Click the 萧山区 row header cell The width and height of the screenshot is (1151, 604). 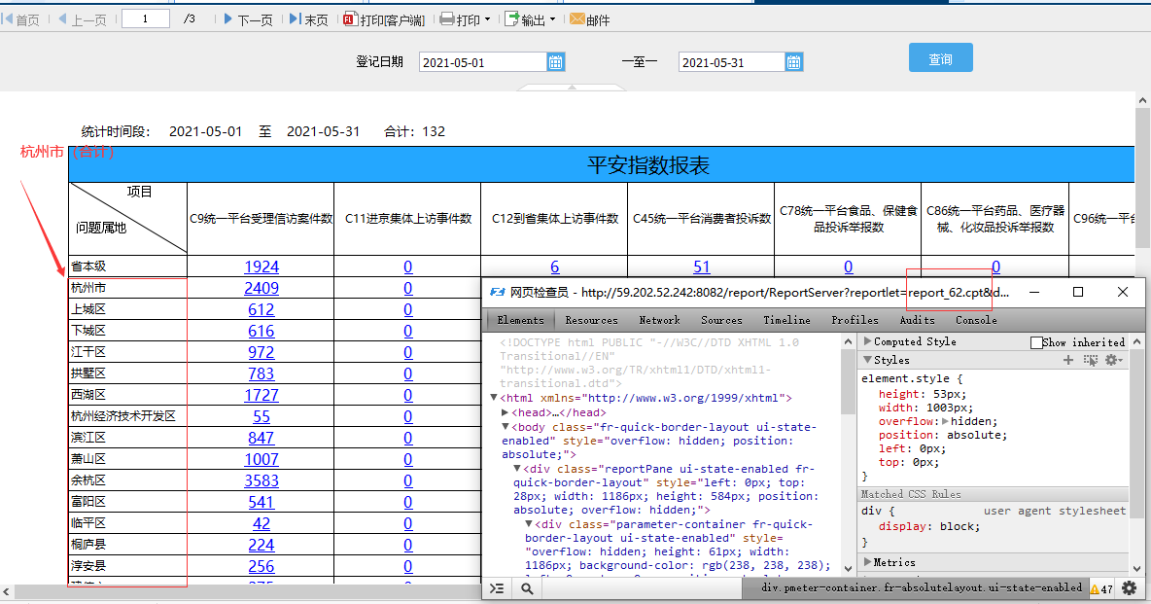point(127,459)
